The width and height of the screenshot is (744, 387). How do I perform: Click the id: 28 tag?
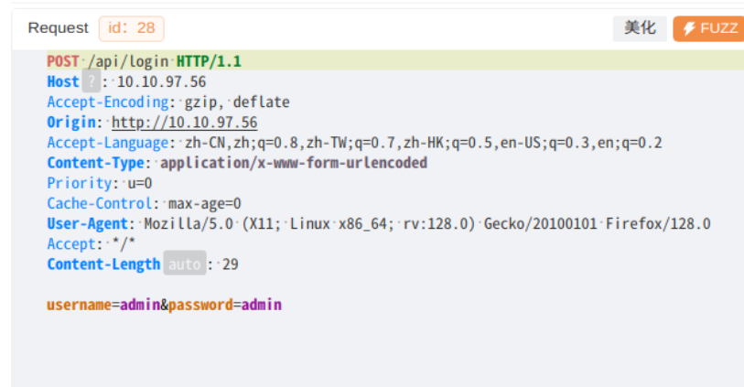131,28
